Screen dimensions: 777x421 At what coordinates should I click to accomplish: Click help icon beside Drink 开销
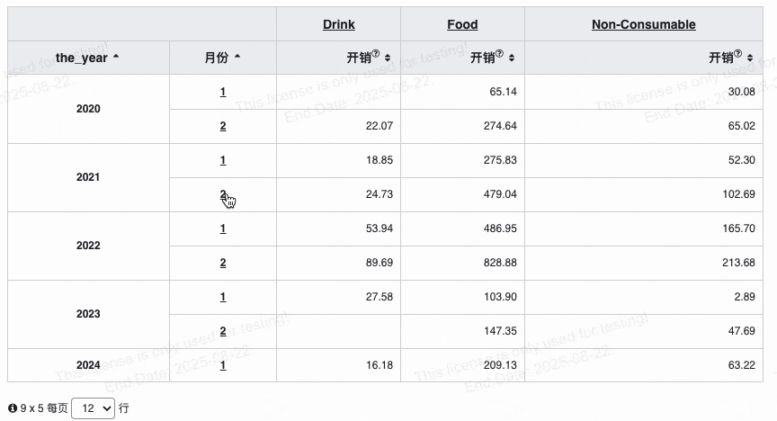coord(376,54)
